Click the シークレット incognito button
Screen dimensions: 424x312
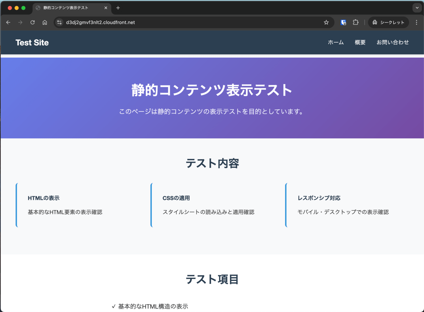388,22
